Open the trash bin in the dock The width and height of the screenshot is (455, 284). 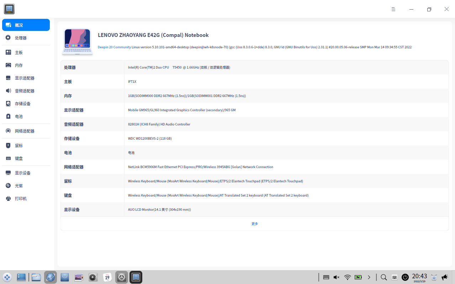434,277
